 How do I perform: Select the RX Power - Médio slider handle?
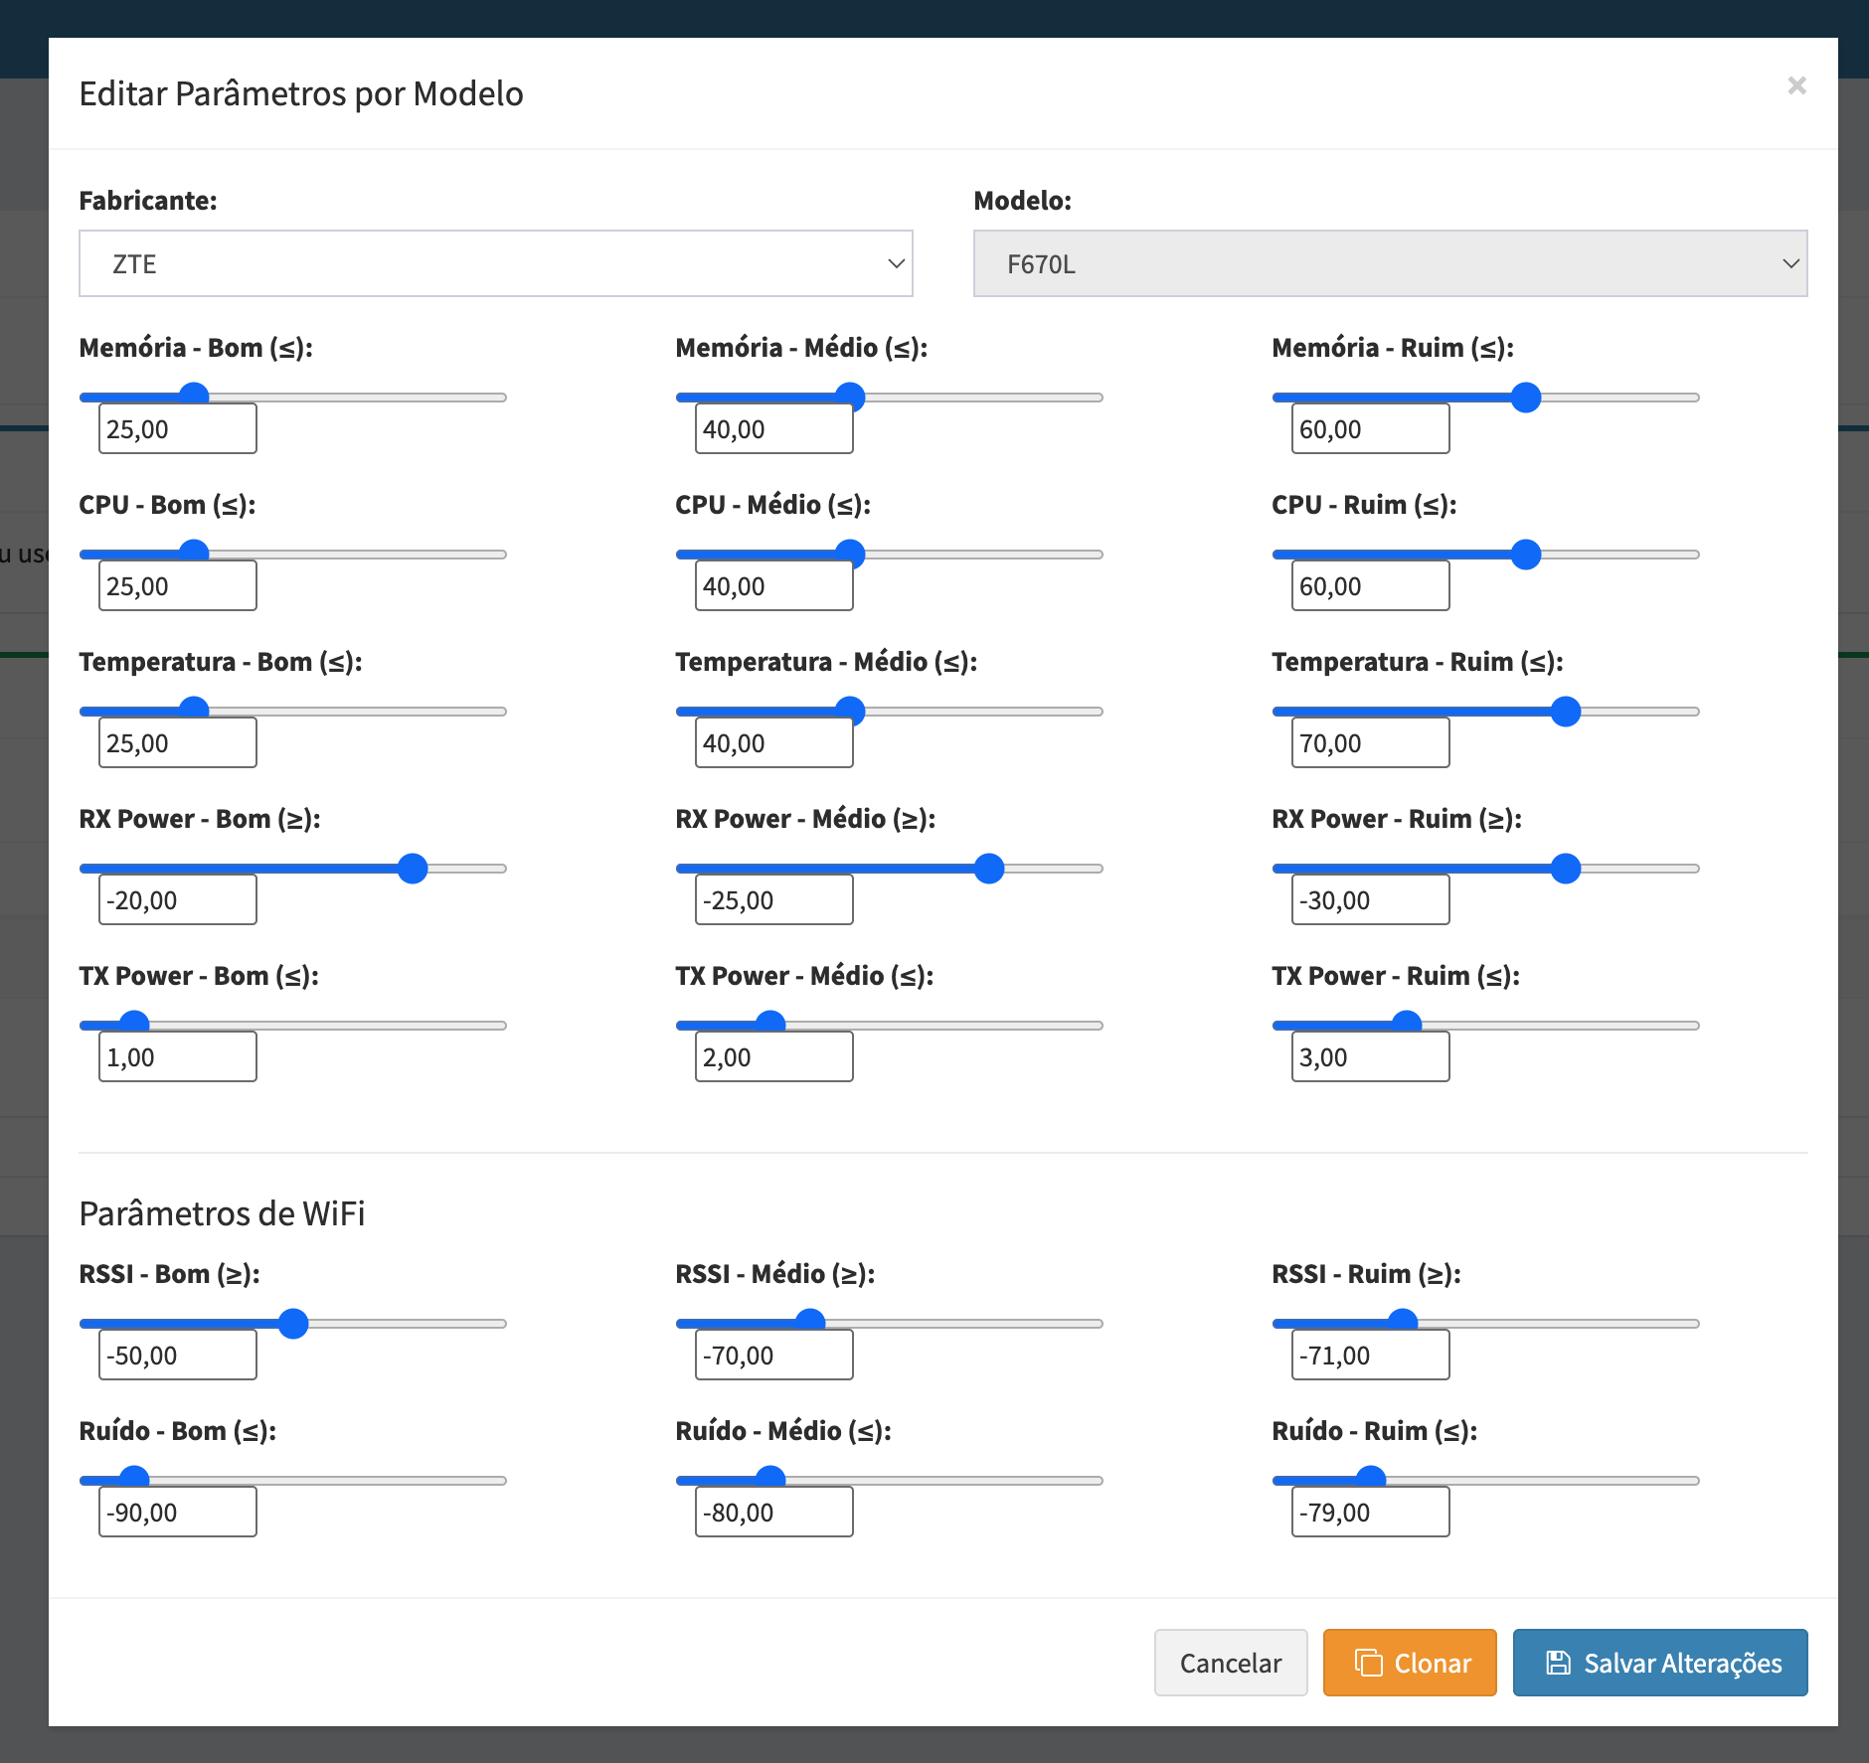click(x=989, y=868)
